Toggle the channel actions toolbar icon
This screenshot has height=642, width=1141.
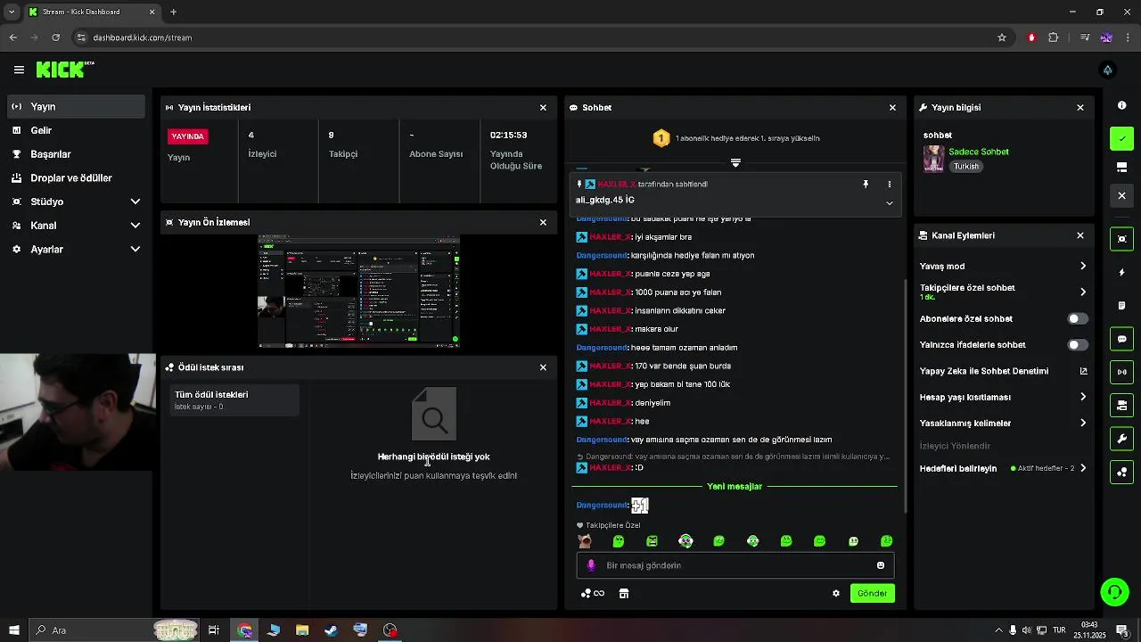tap(1121, 406)
